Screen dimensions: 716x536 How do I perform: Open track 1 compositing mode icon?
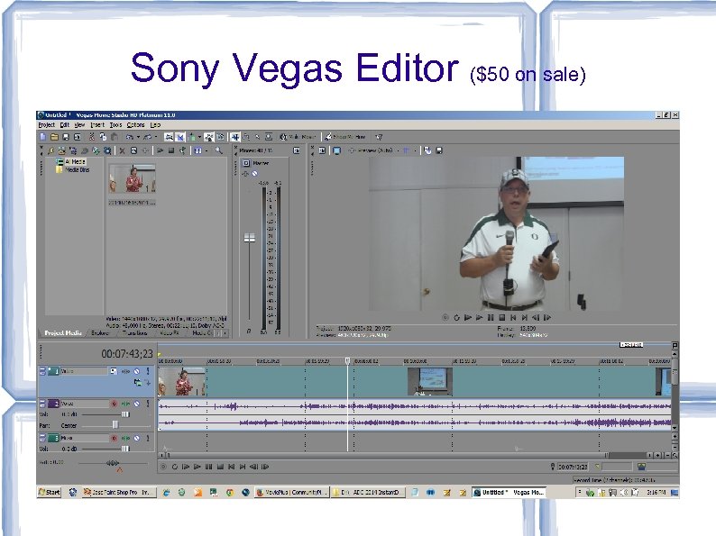coord(138,382)
